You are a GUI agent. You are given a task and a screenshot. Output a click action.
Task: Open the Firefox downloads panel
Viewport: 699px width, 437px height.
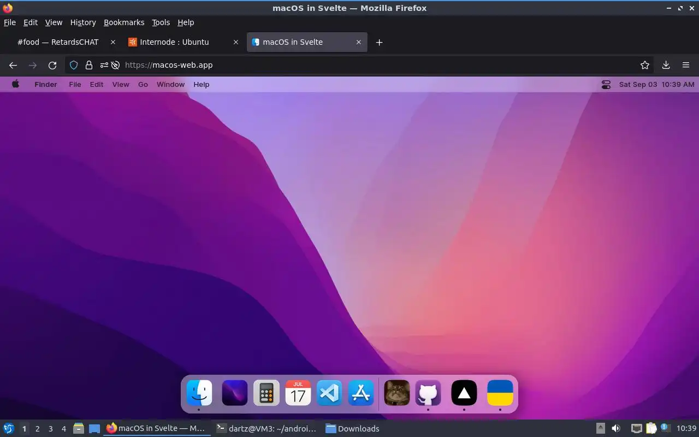(x=666, y=65)
